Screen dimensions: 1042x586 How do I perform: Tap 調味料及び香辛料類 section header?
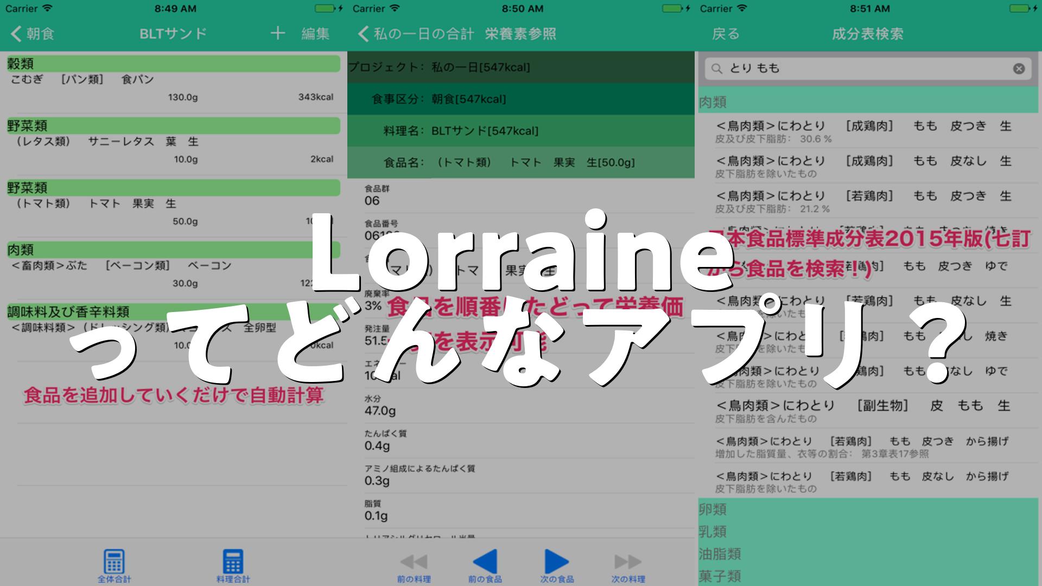pos(174,312)
